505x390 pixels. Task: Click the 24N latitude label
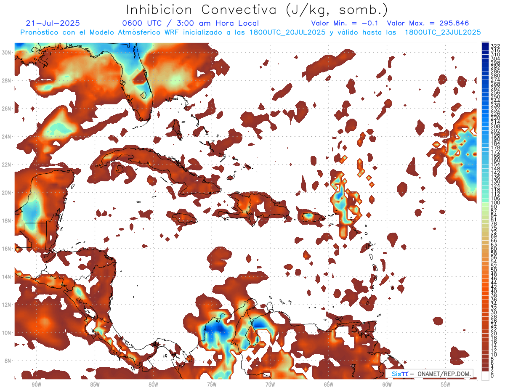click(x=7, y=136)
